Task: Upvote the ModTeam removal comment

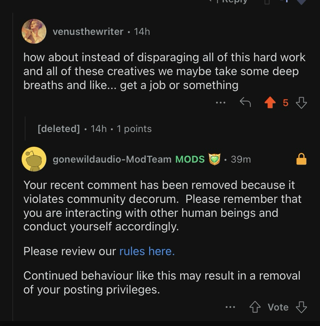Action: tap(255, 307)
